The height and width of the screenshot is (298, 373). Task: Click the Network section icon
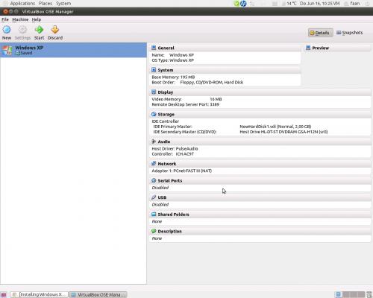click(154, 163)
